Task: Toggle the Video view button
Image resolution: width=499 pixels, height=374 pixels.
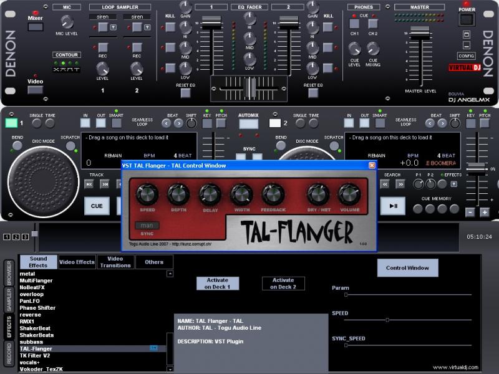Action: [x=36, y=90]
